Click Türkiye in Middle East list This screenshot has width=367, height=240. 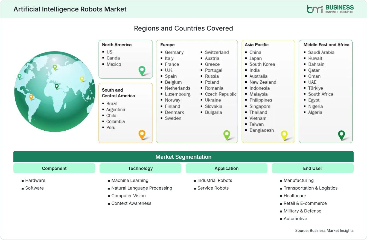click(x=316, y=88)
